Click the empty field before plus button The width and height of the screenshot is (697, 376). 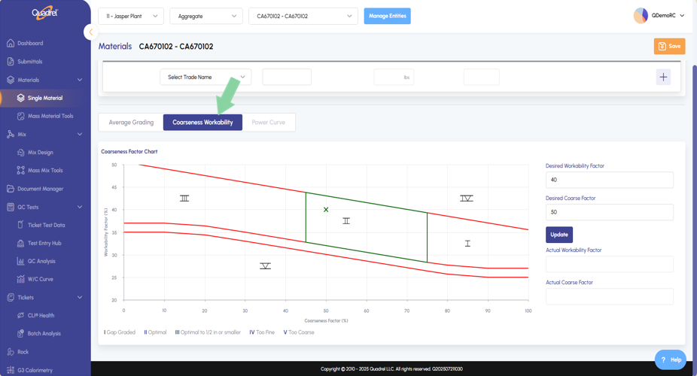[482, 77]
